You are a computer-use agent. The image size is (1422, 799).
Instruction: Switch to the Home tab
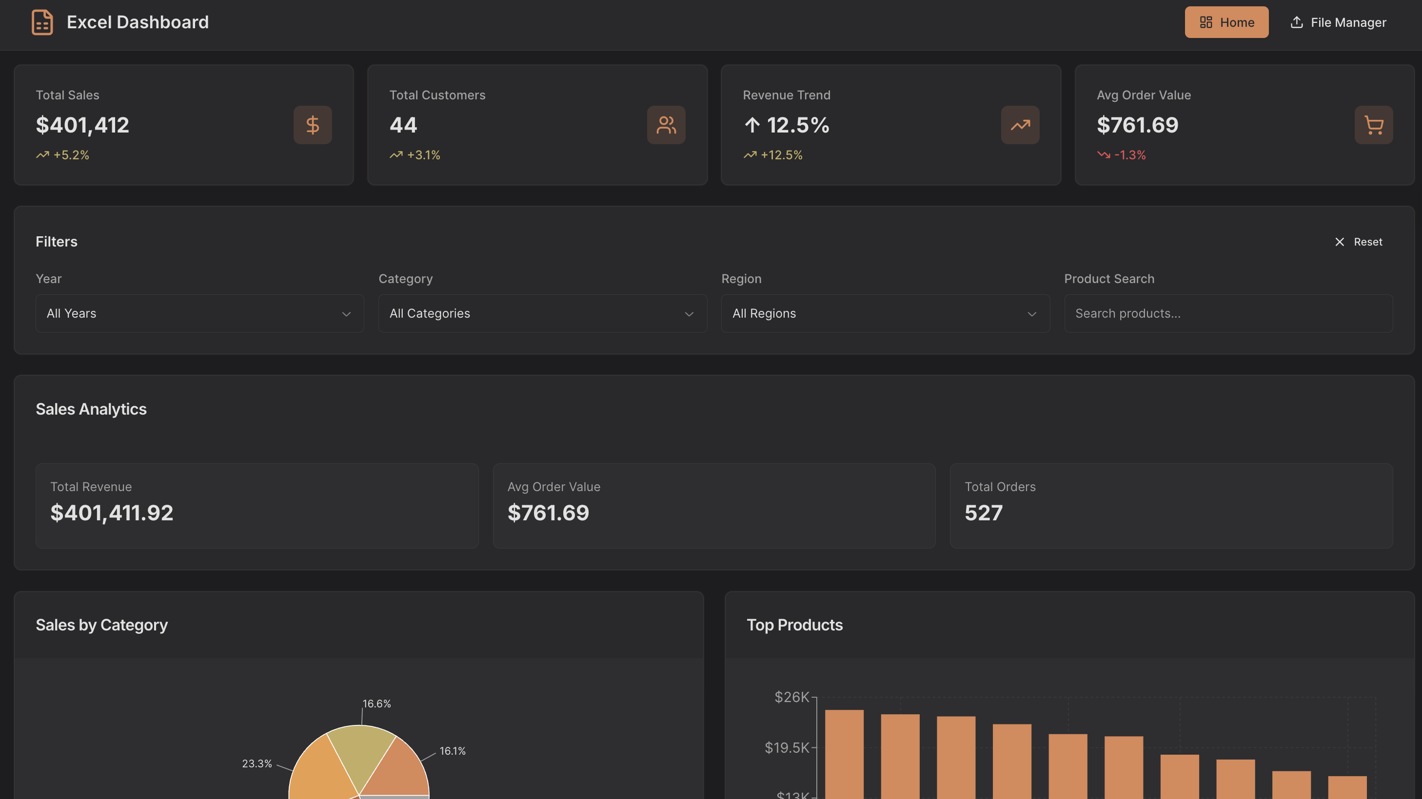coord(1226,22)
